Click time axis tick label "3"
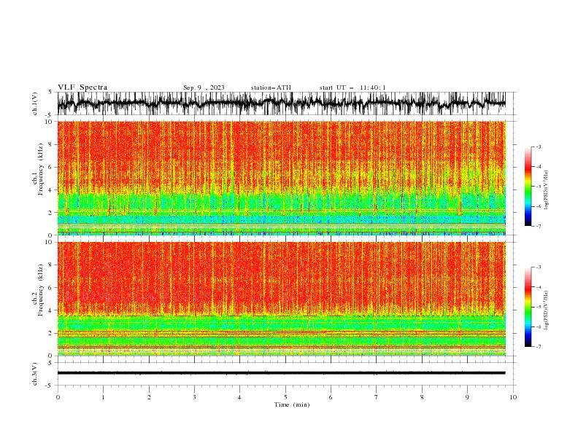The width and height of the screenshot is (578, 446). (x=194, y=397)
